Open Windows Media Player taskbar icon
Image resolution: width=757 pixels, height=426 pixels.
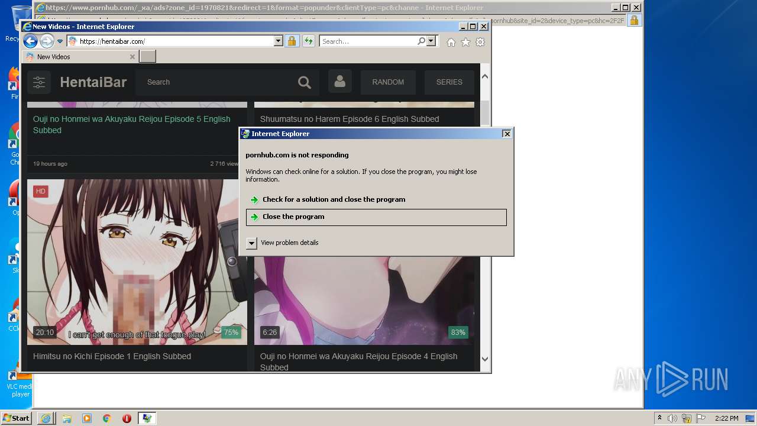[86, 418]
